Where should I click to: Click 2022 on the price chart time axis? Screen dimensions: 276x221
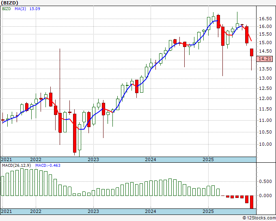click(x=36, y=159)
